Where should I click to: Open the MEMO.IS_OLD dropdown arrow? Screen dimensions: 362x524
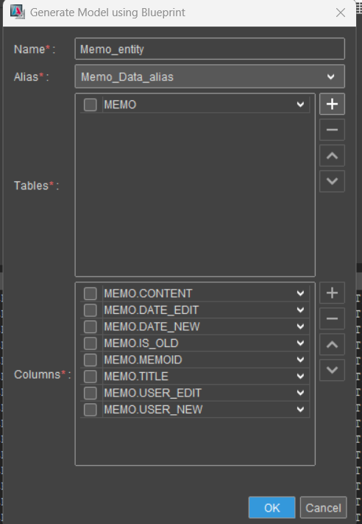pos(300,343)
